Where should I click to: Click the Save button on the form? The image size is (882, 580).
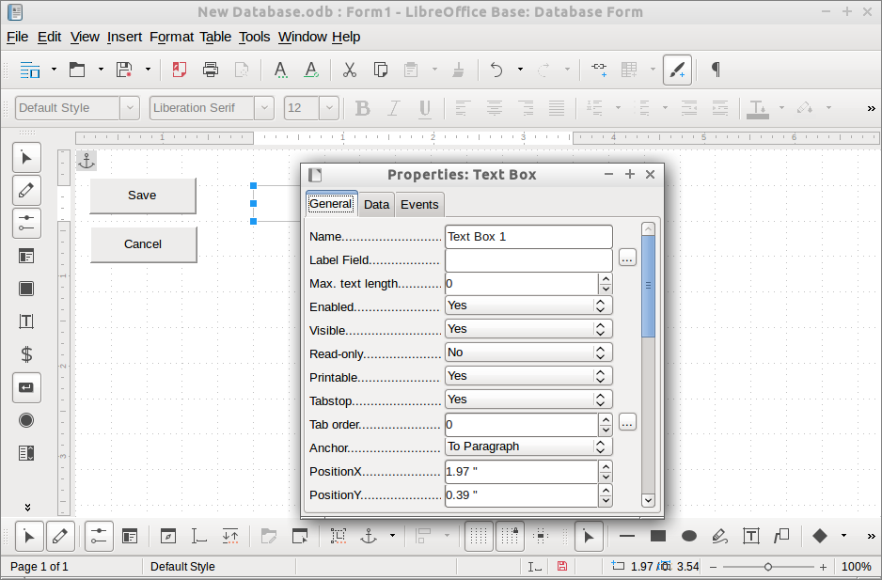coord(142,196)
